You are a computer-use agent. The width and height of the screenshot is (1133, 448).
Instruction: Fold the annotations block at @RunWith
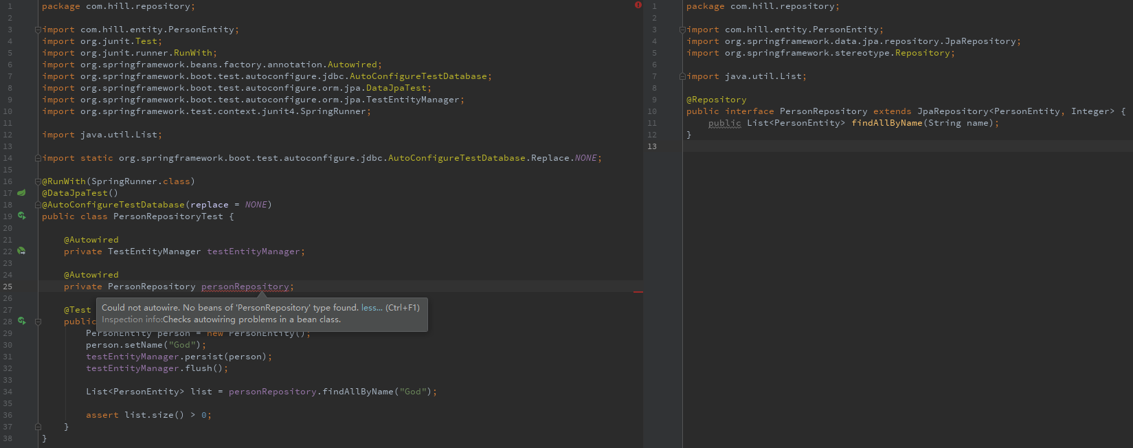click(x=38, y=181)
